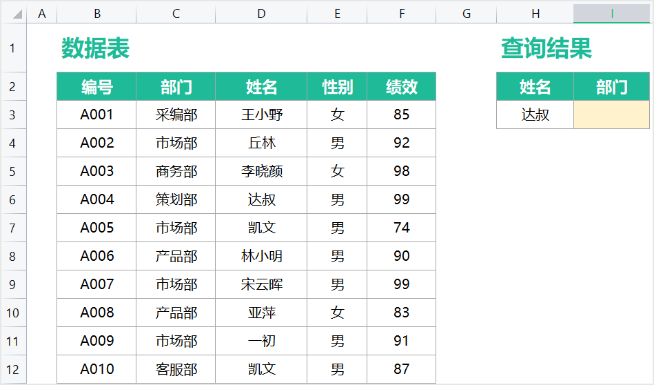The image size is (654, 385).
Task: Select performance value 98
Action: pyautogui.click(x=402, y=171)
